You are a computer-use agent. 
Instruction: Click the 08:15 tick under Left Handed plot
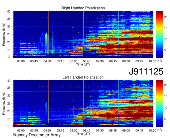point(113,130)
